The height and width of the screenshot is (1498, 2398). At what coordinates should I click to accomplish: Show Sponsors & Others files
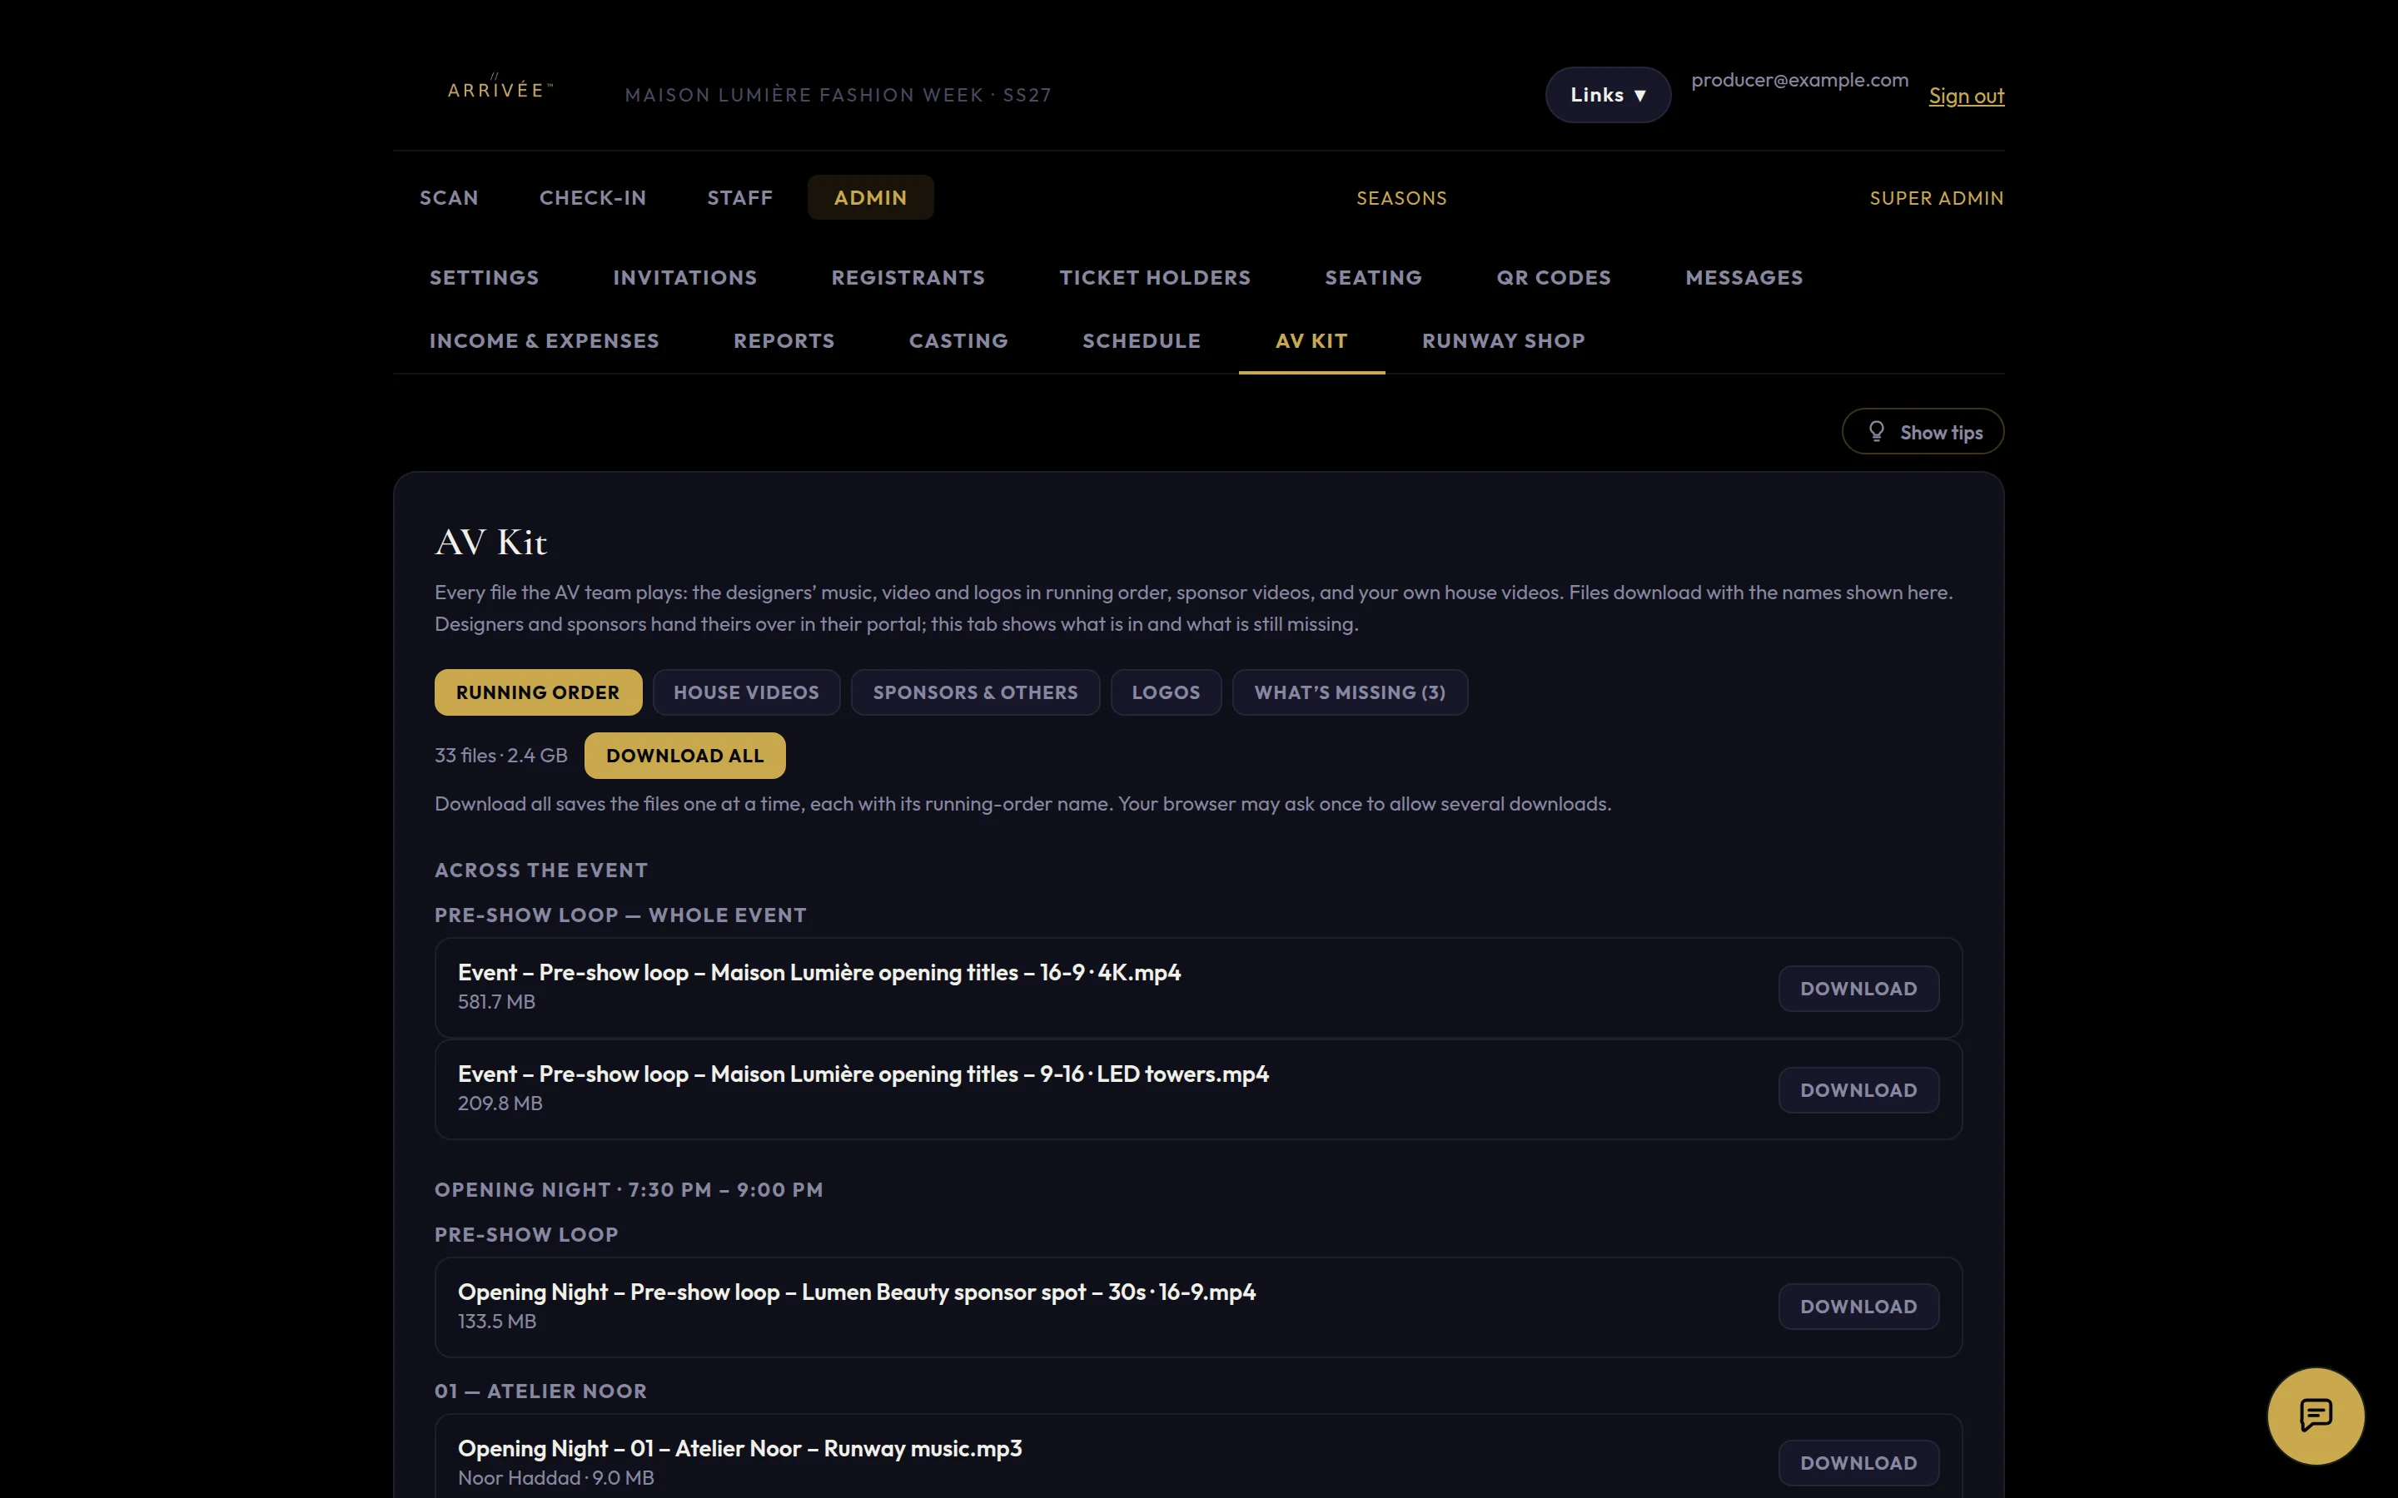975,692
